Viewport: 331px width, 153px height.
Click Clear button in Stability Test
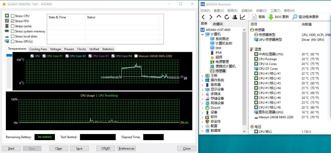click(59, 148)
